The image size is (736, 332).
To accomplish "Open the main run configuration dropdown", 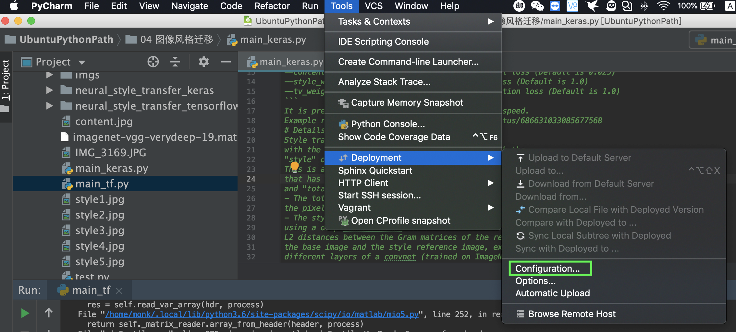I will tap(713, 40).
